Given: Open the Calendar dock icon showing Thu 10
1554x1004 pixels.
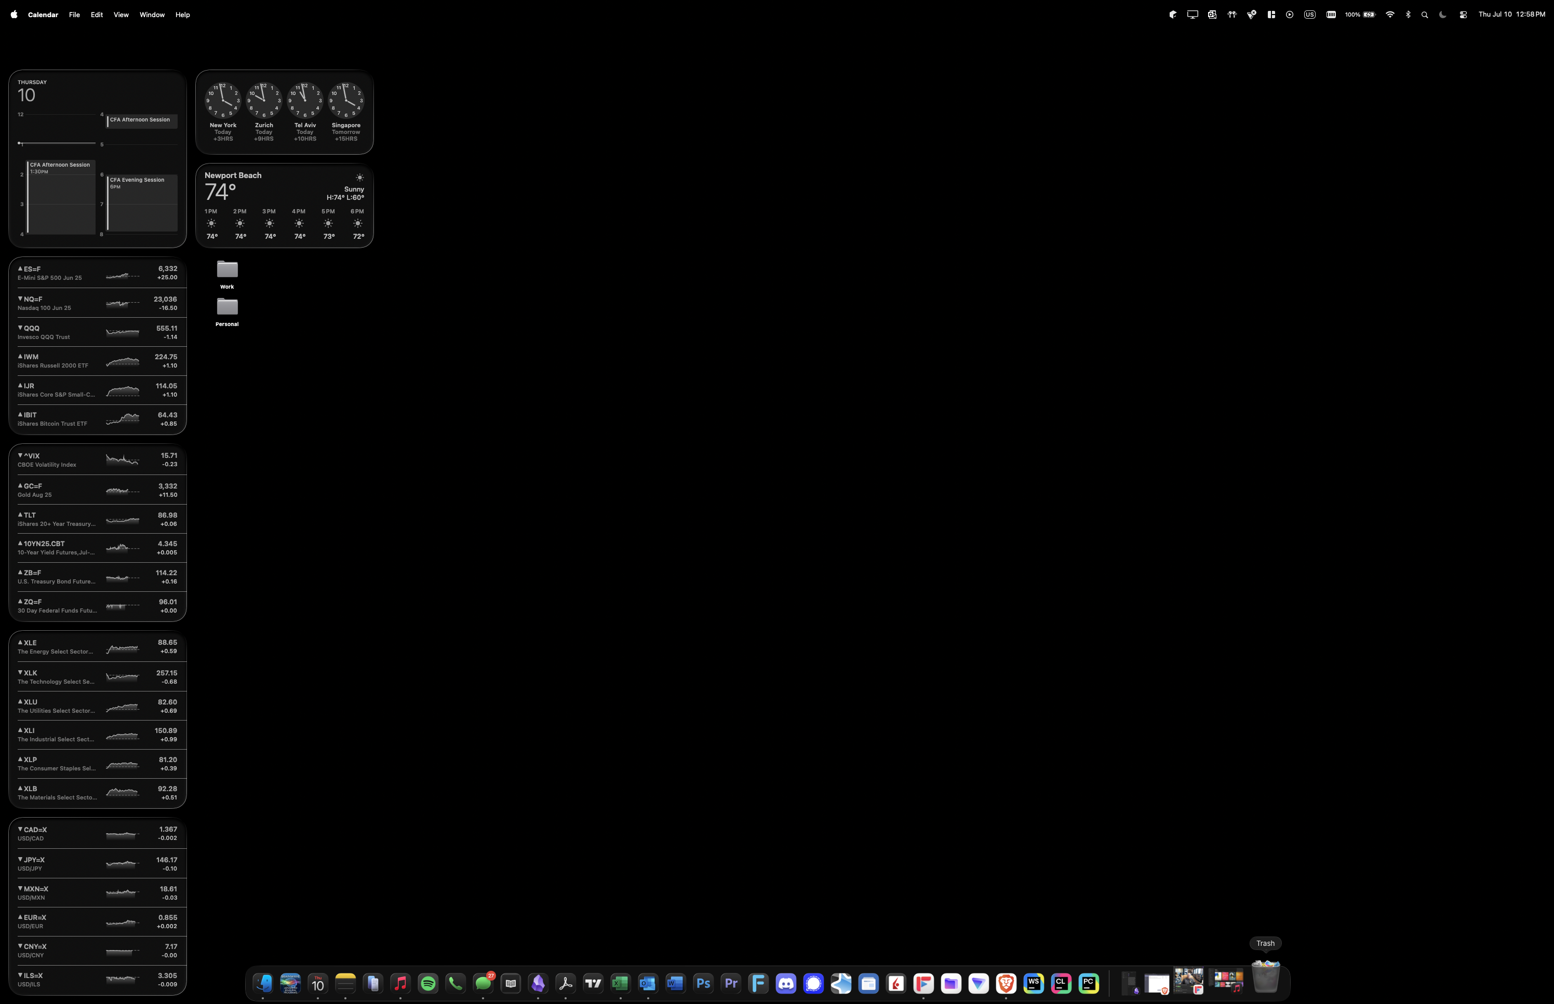Looking at the screenshot, I should [317, 983].
